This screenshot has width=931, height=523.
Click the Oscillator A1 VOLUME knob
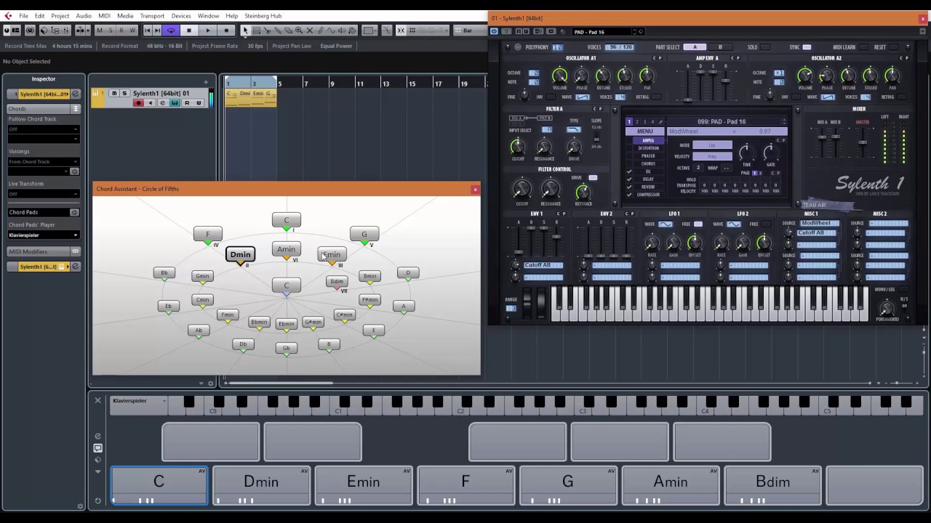(559, 76)
